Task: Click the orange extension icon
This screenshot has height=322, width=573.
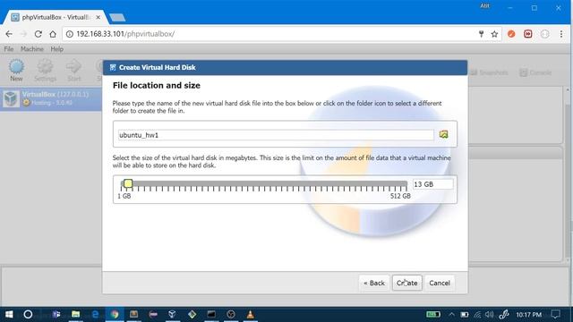Action: coord(511,34)
